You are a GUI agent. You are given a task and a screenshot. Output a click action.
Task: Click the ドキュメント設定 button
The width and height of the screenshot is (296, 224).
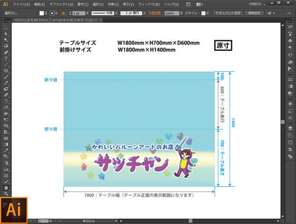[228, 13]
